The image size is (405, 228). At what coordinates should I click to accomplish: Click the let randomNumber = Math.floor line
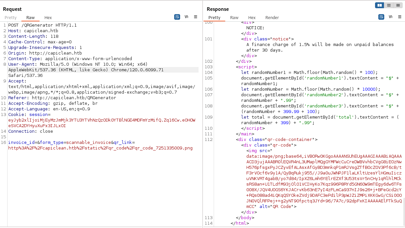(x=310, y=89)
